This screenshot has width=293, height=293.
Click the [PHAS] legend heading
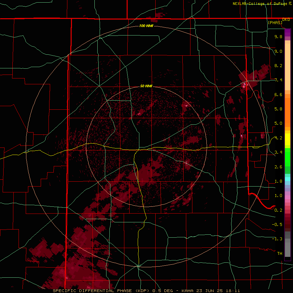pos(275,22)
